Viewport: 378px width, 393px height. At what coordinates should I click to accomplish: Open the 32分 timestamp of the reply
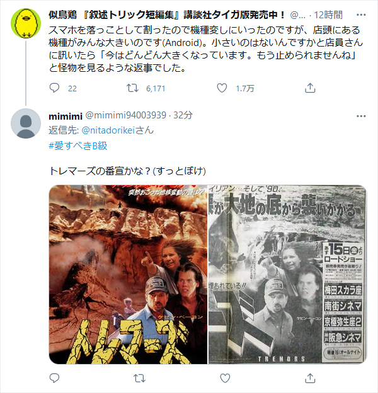pos(183,115)
